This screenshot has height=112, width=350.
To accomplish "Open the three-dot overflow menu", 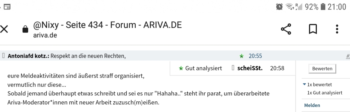I will (x=337, y=29).
